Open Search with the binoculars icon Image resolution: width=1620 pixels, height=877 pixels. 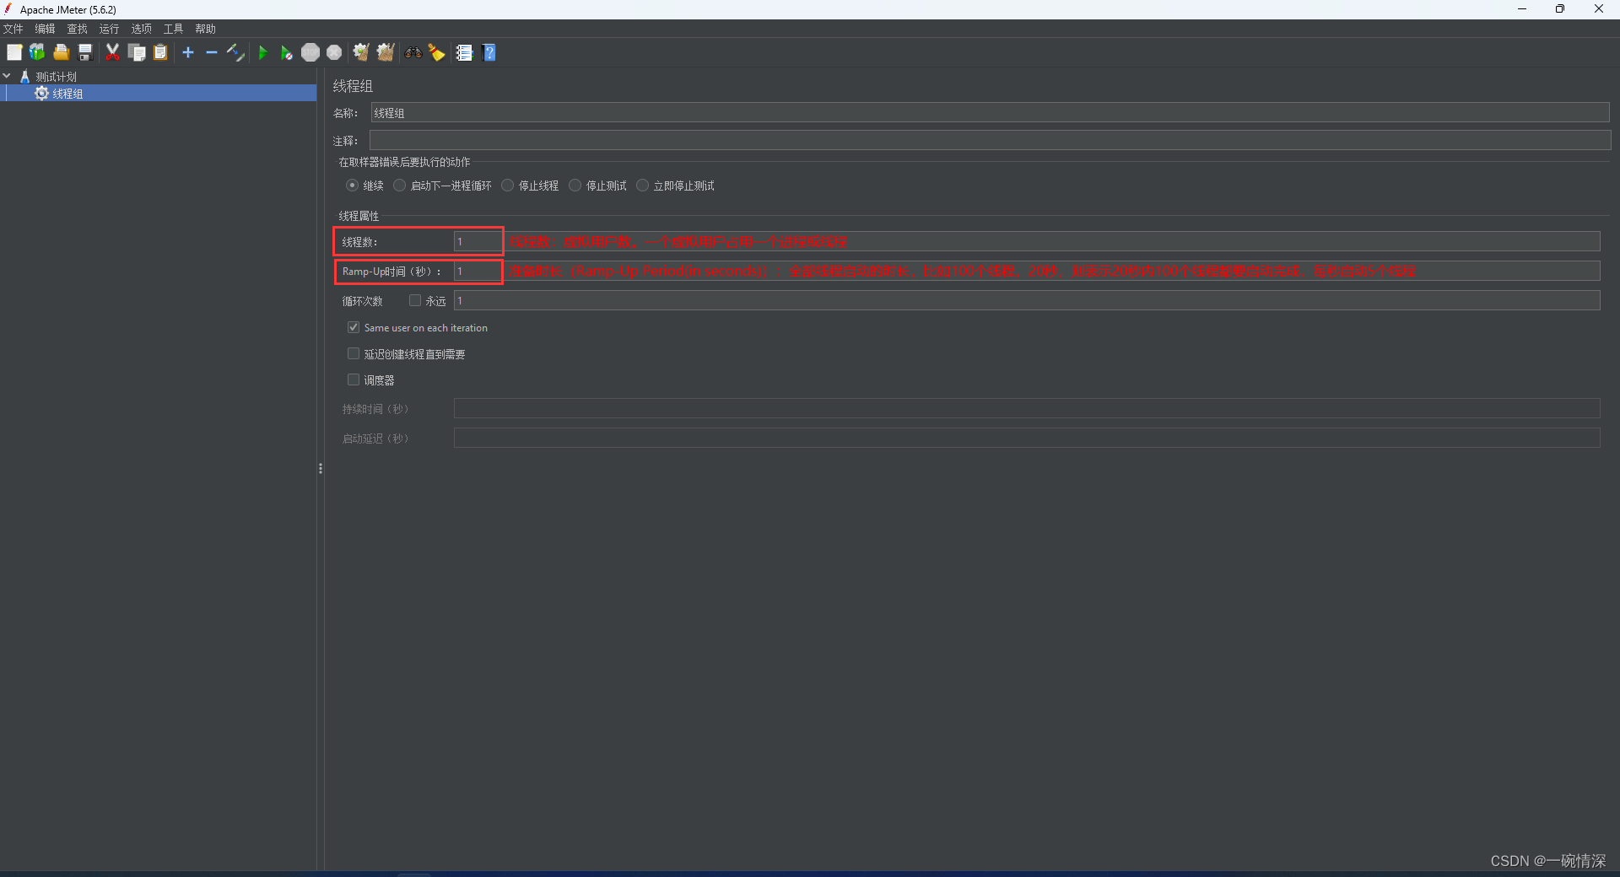tap(413, 52)
